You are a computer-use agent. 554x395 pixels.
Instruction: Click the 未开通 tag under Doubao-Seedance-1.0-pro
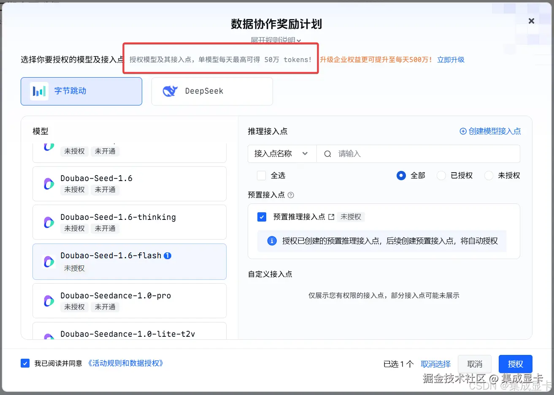pyautogui.click(x=105, y=307)
